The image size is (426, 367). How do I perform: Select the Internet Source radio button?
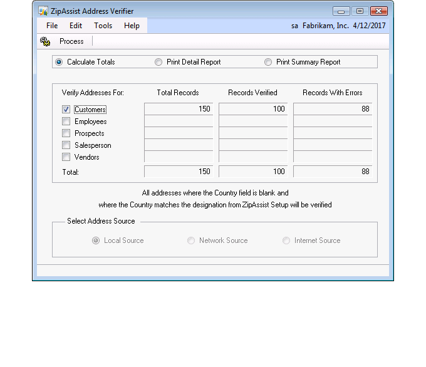point(286,240)
